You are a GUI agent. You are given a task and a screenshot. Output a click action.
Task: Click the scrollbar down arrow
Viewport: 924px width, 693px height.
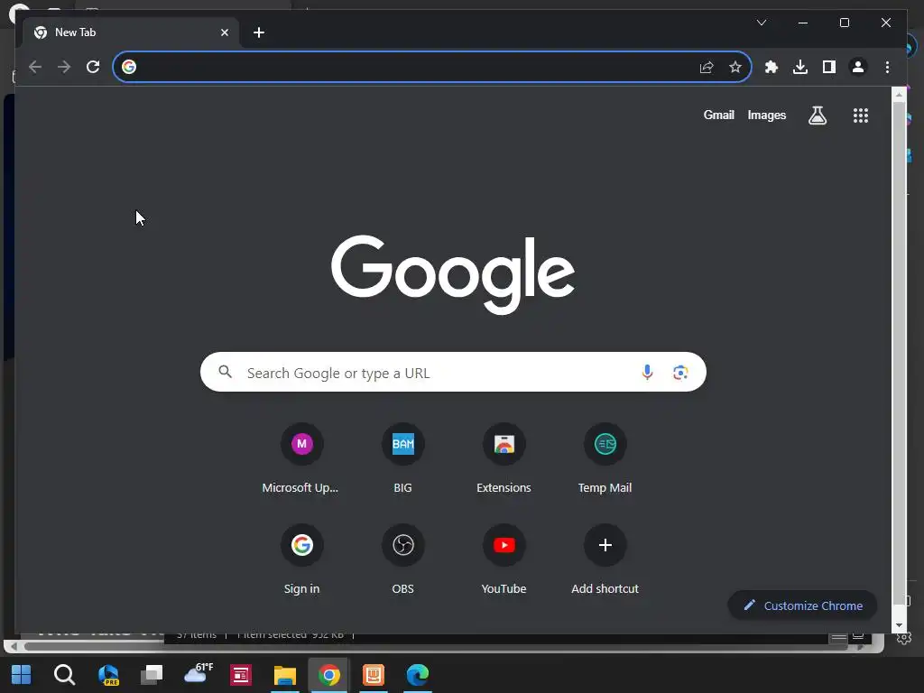click(898, 624)
